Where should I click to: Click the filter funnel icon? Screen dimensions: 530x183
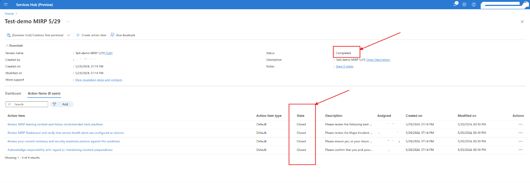(x=54, y=104)
